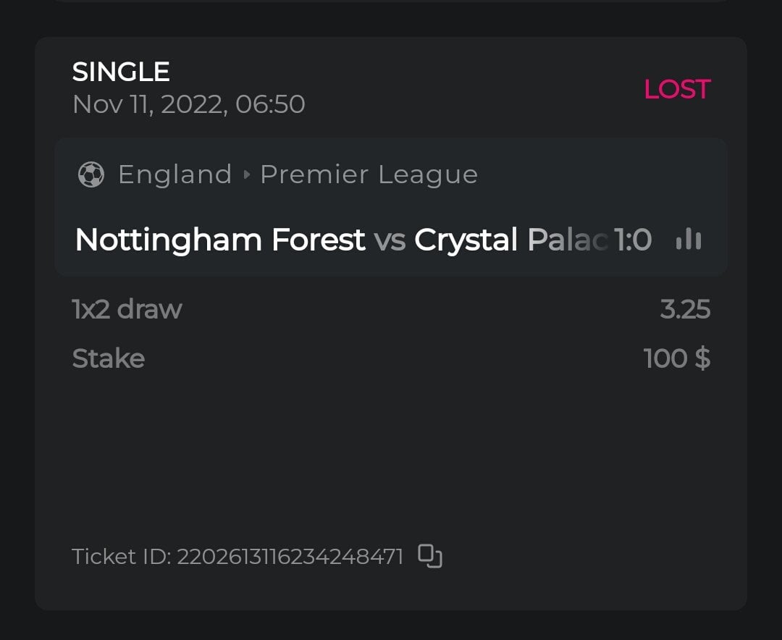
Task: Copy the Ticket ID with copy icon
Action: [430, 556]
